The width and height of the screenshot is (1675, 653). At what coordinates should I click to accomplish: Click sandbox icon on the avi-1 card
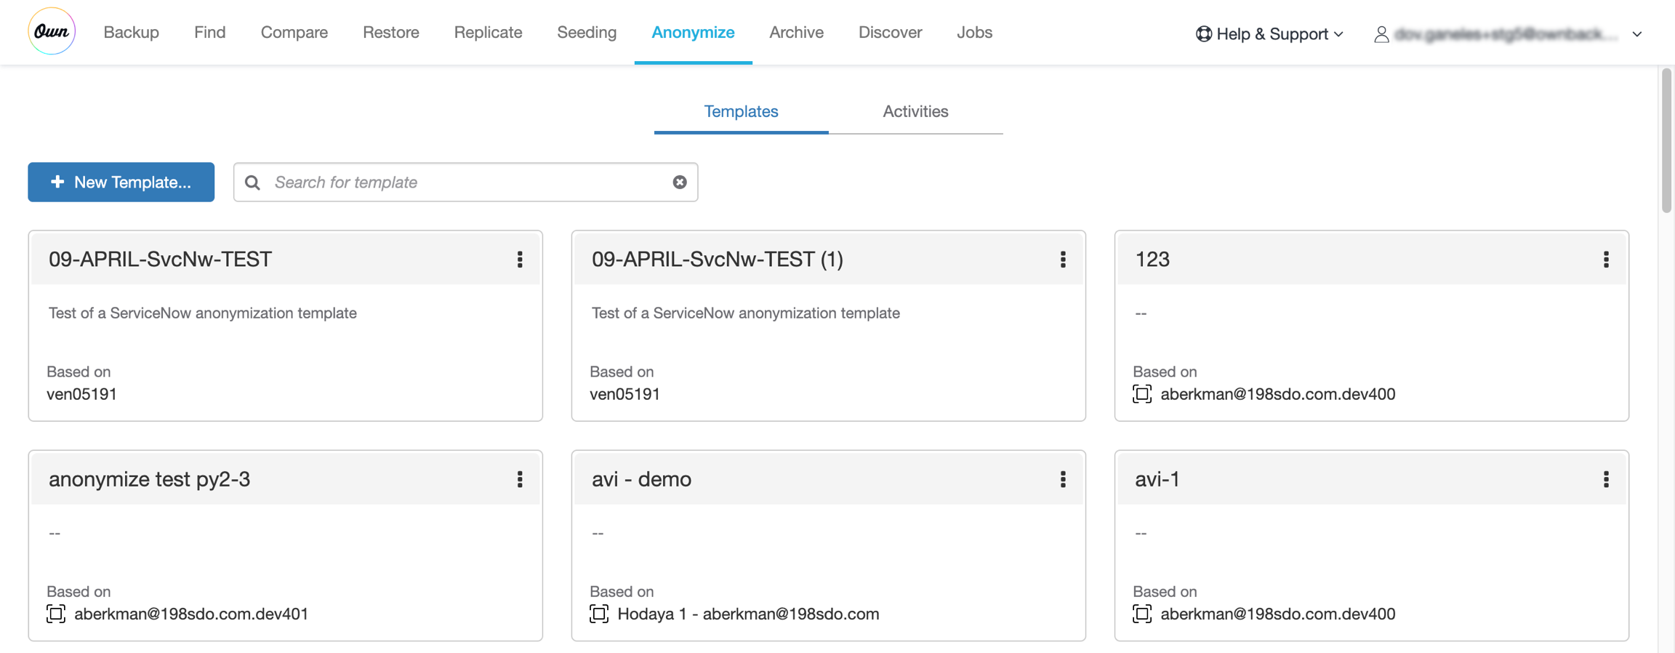pyautogui.click(x=1142, y=614)
